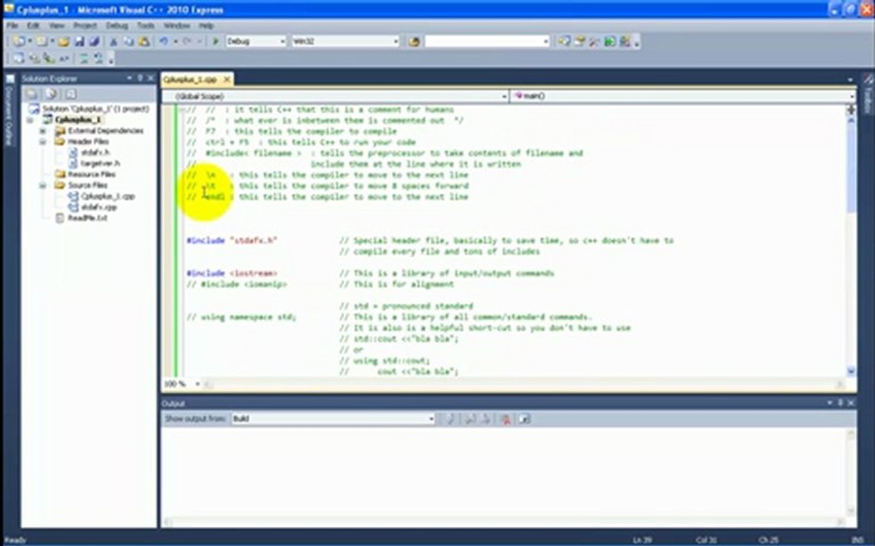875x546 pixels.
Task: Open the main() members dropdown
Action: tap(851, 96)
